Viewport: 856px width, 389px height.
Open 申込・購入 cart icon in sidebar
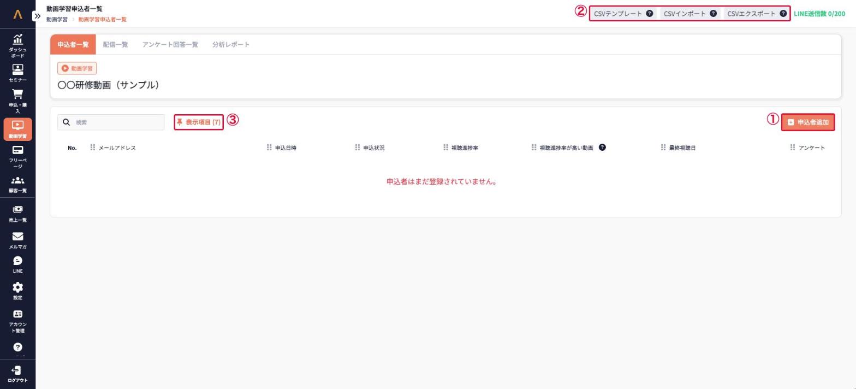click(x=17, y=101)
